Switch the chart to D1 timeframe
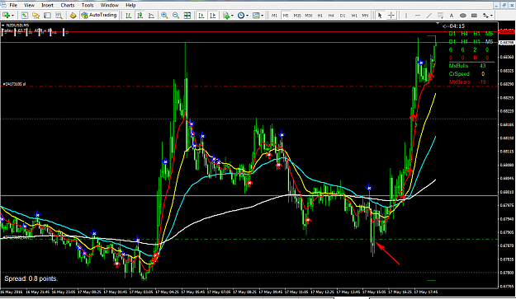Viewport: 516px width, 299px height. tap(343, 16)
